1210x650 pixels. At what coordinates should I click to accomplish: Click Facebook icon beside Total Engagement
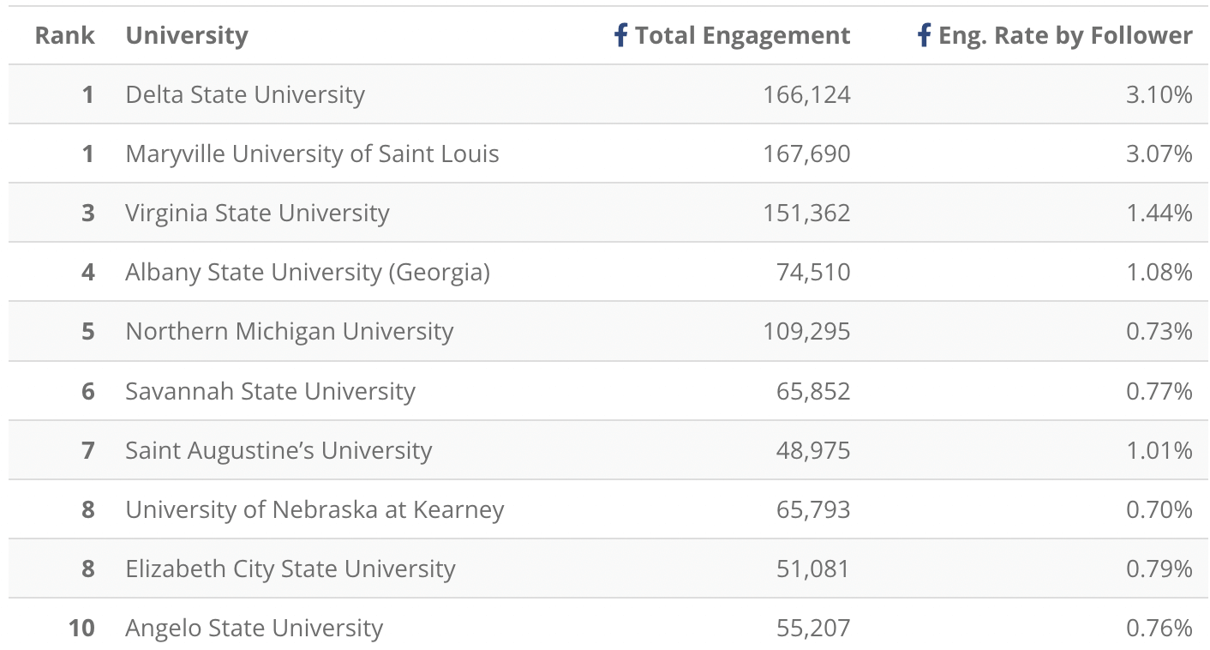[621, 35]
